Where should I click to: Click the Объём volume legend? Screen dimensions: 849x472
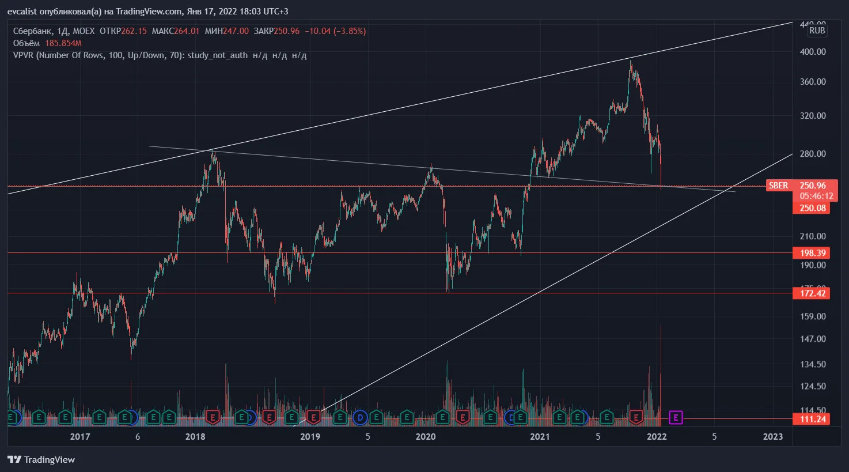[26, 43]
